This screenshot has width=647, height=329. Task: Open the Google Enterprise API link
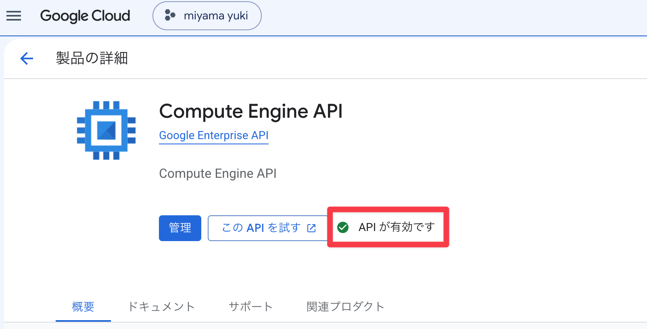pos(214,135)
